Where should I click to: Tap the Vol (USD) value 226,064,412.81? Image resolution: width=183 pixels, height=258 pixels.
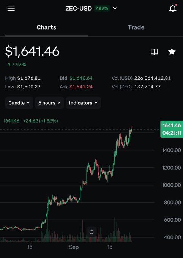152,78
